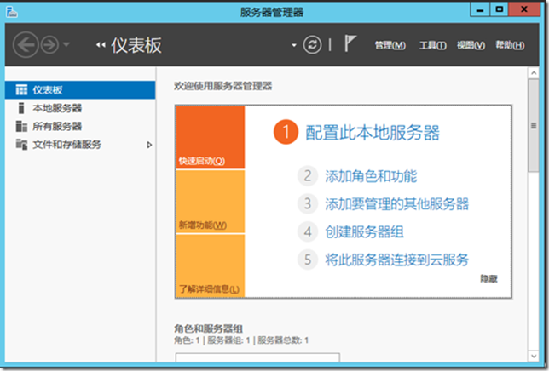Click link 添加要管理的其他服务器
The image size is (549, 371).
(396, 204)
